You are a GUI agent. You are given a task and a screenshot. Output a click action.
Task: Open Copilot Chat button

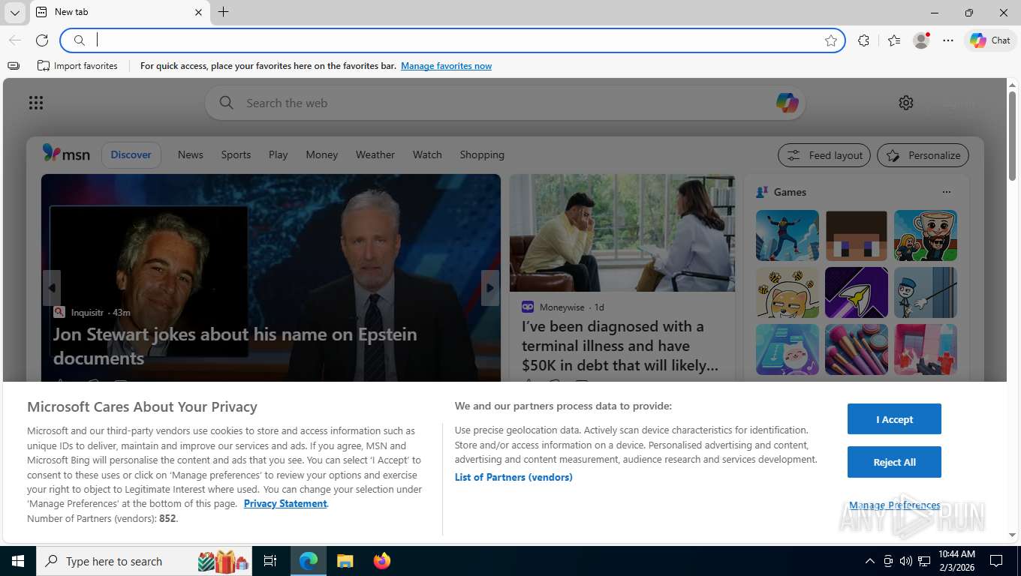pyautogui.click(x=990, y=40)
